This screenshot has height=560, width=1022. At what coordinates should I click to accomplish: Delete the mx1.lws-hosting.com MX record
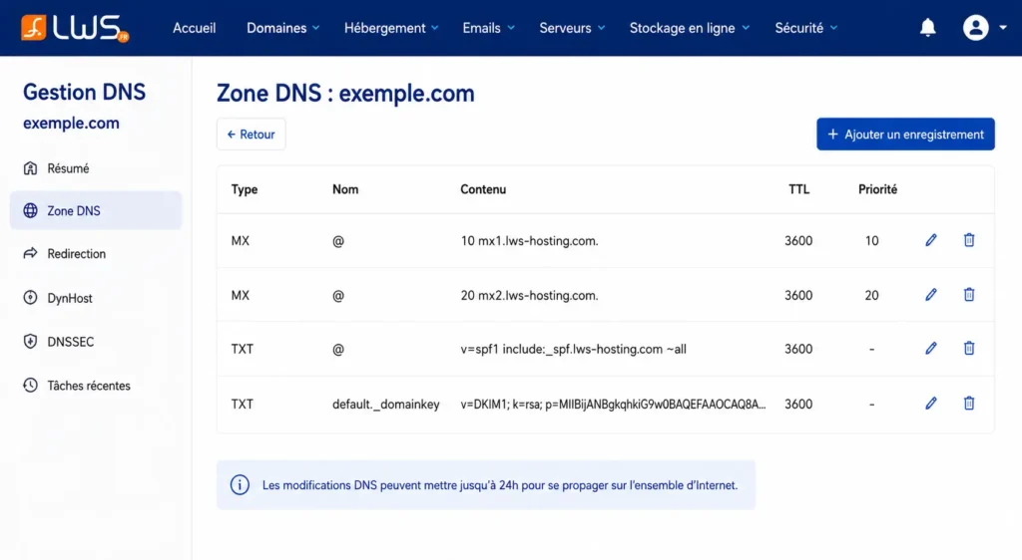pos(969,240)
